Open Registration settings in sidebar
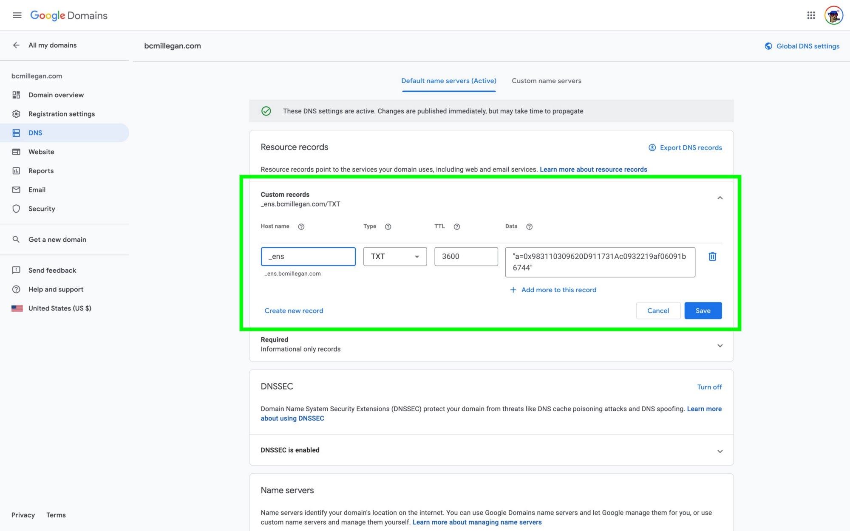This screenshot has height=531, width=850. click(x=61, y=114)
